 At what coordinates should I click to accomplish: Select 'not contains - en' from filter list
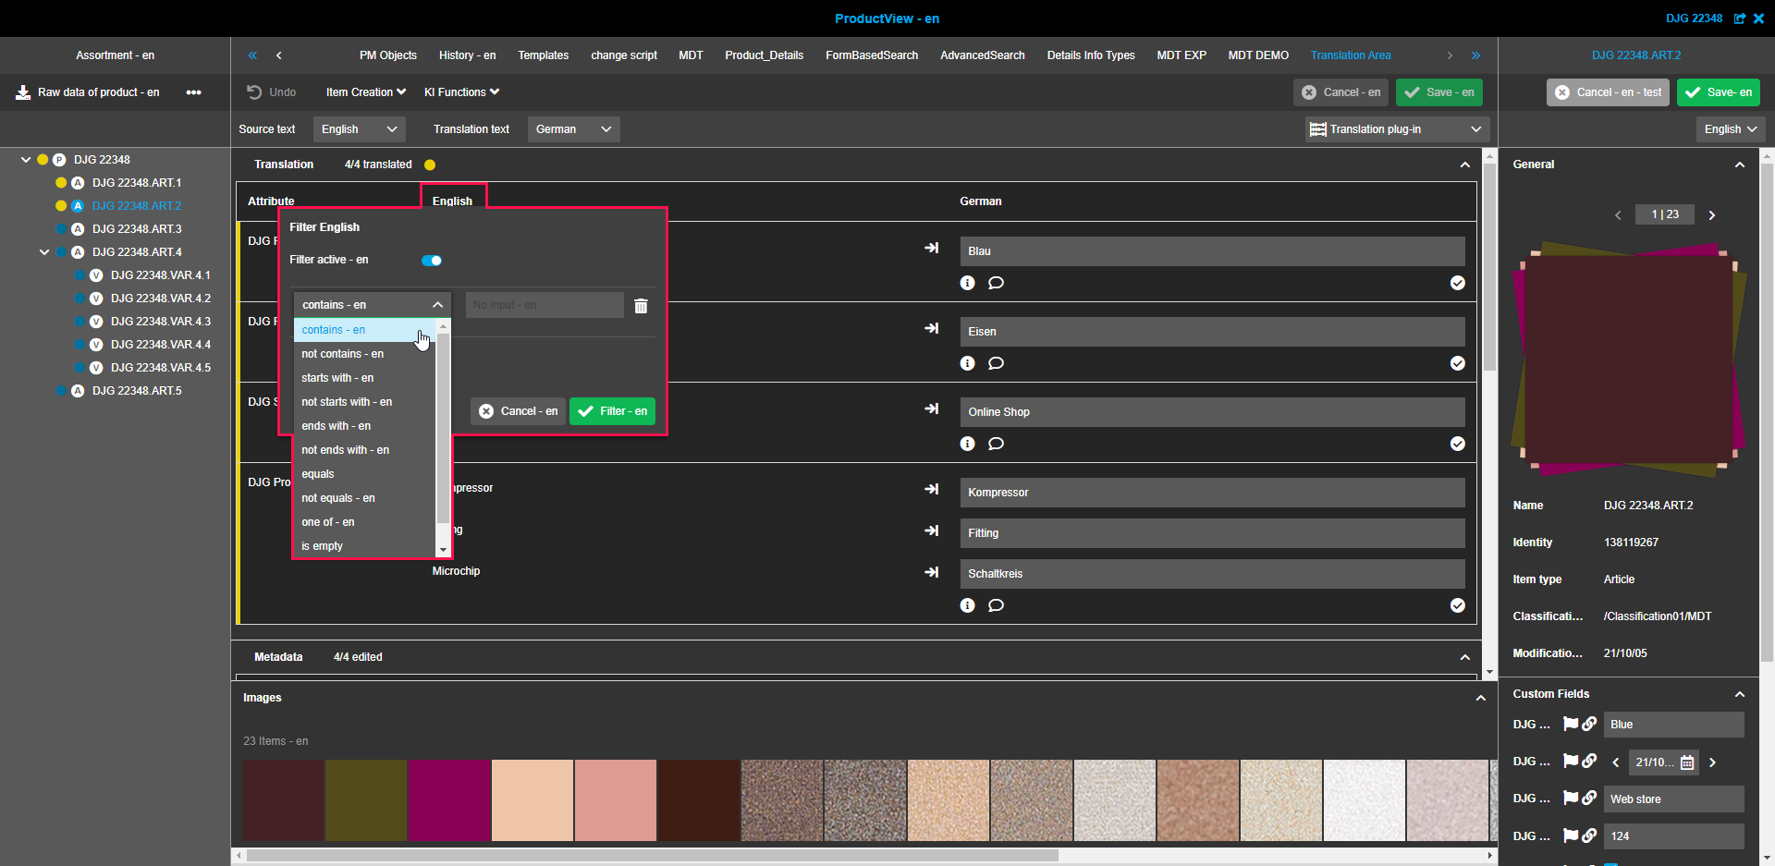pos(342,354)
